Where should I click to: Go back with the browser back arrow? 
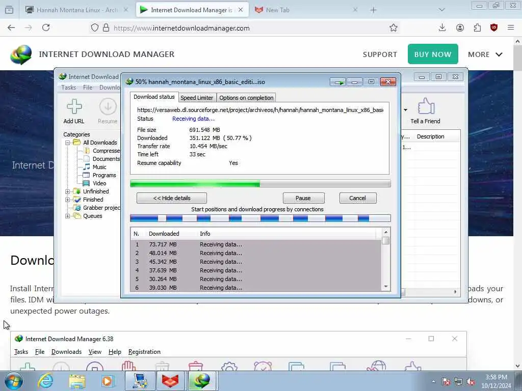point(11,28)
